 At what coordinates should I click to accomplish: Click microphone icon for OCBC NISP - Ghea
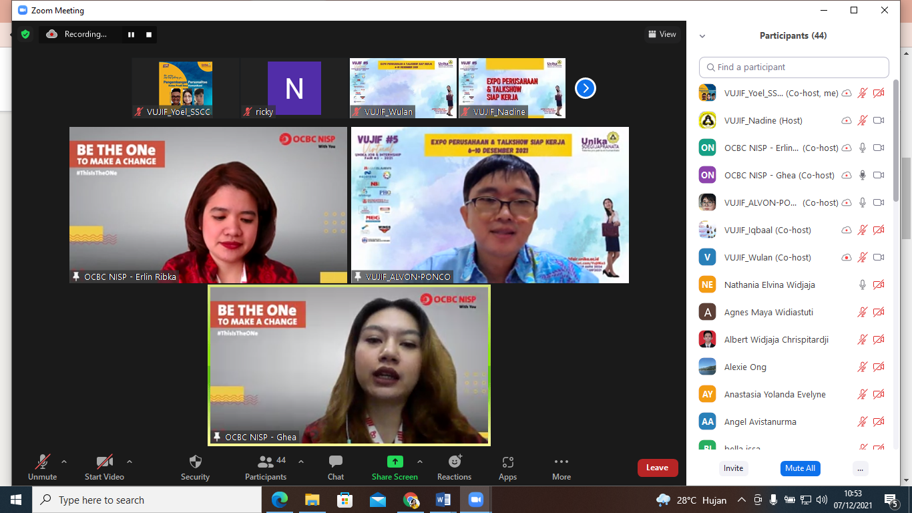(x=863, y=175)
